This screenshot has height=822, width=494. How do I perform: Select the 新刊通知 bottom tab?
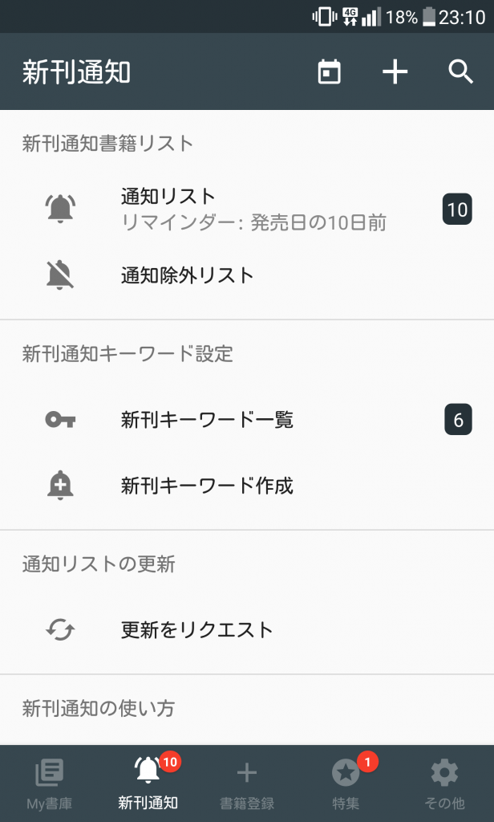pyautogui.click(x=148, y=783)
